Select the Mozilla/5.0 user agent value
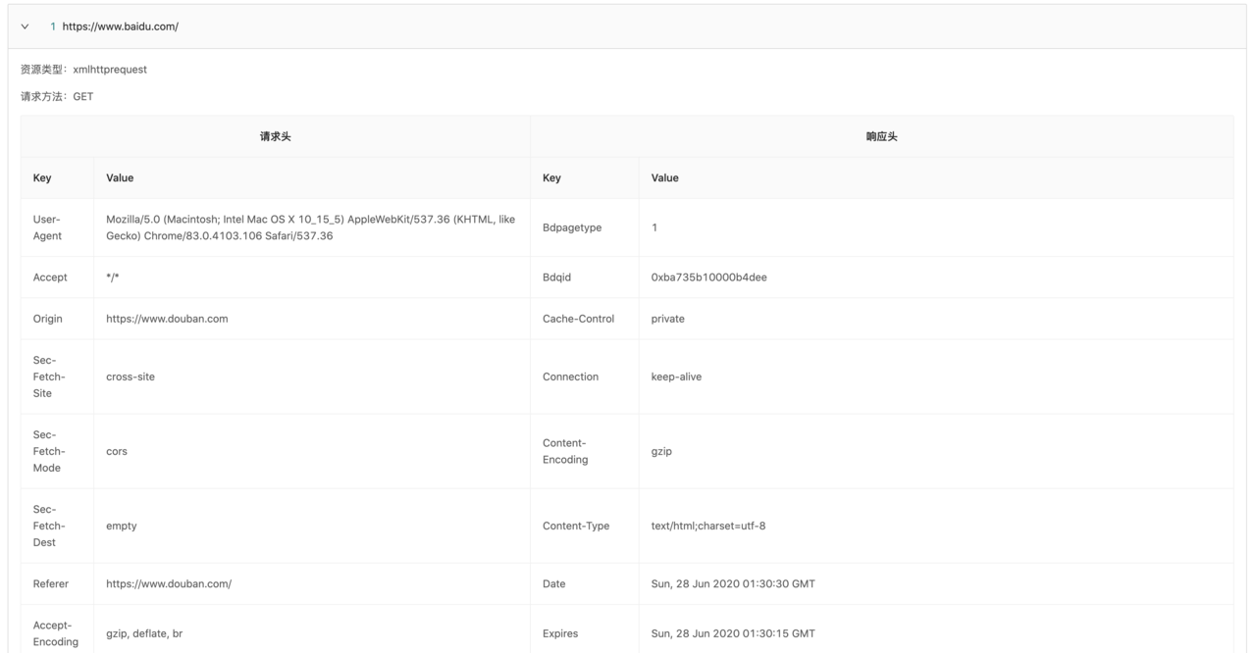The image size is (1256, 653). tap(312, 227)
